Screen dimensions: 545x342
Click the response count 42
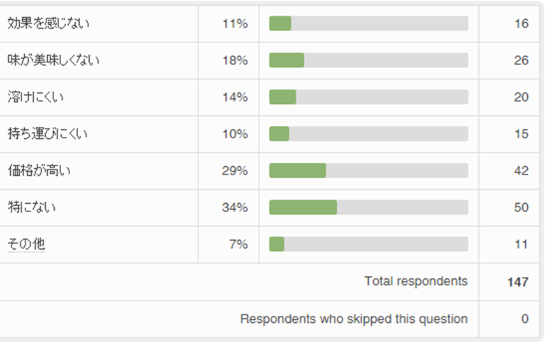pyautogui.click(x=521, y=171)
